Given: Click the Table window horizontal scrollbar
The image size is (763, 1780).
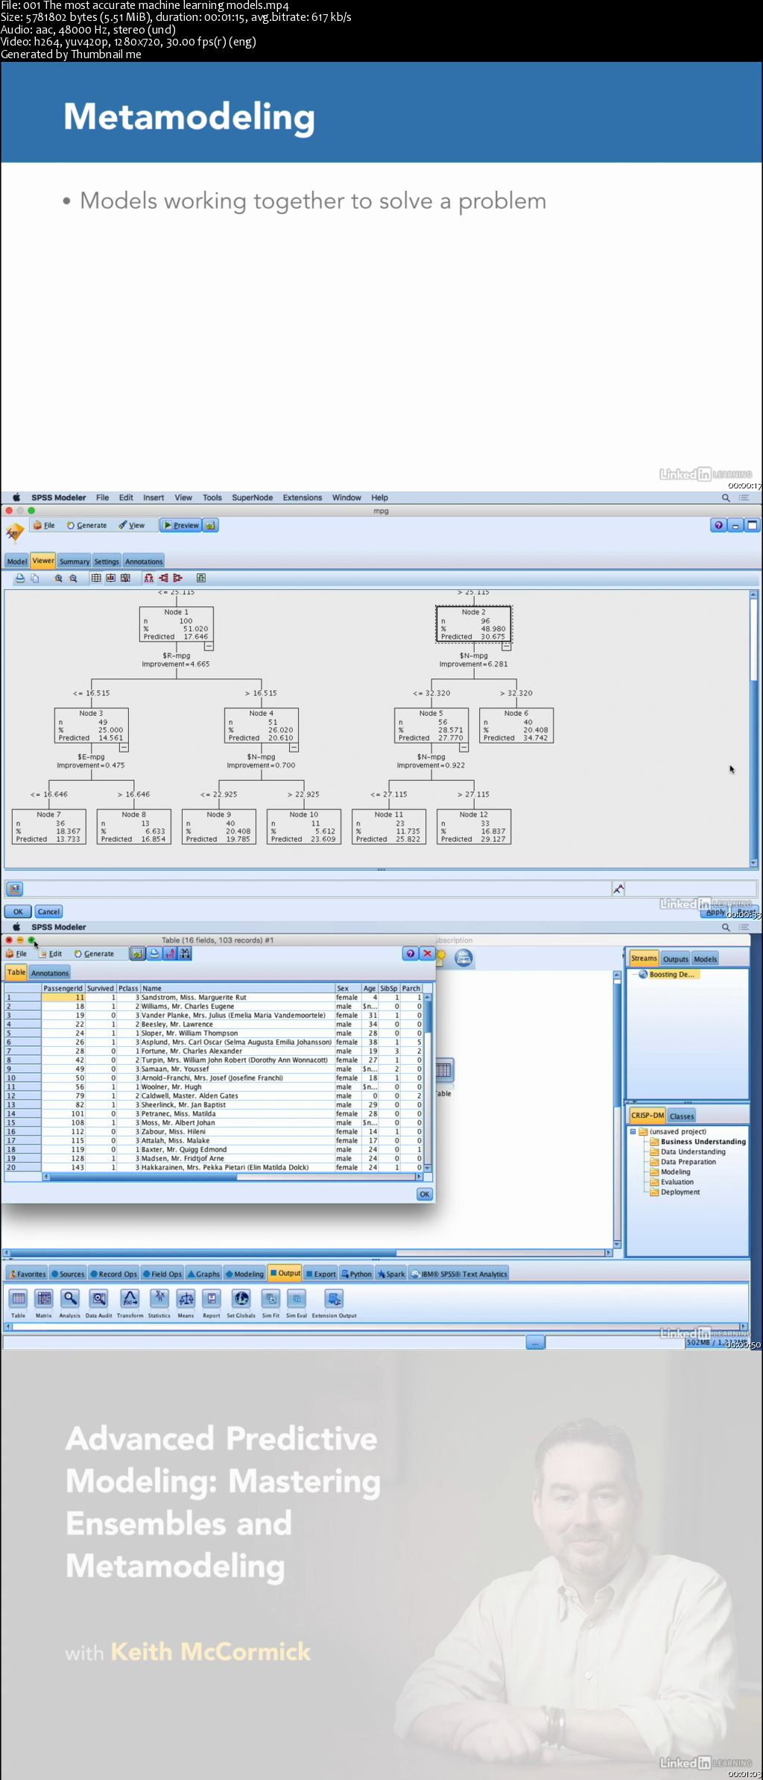Looking at the screenshot, I should 232,1177.
